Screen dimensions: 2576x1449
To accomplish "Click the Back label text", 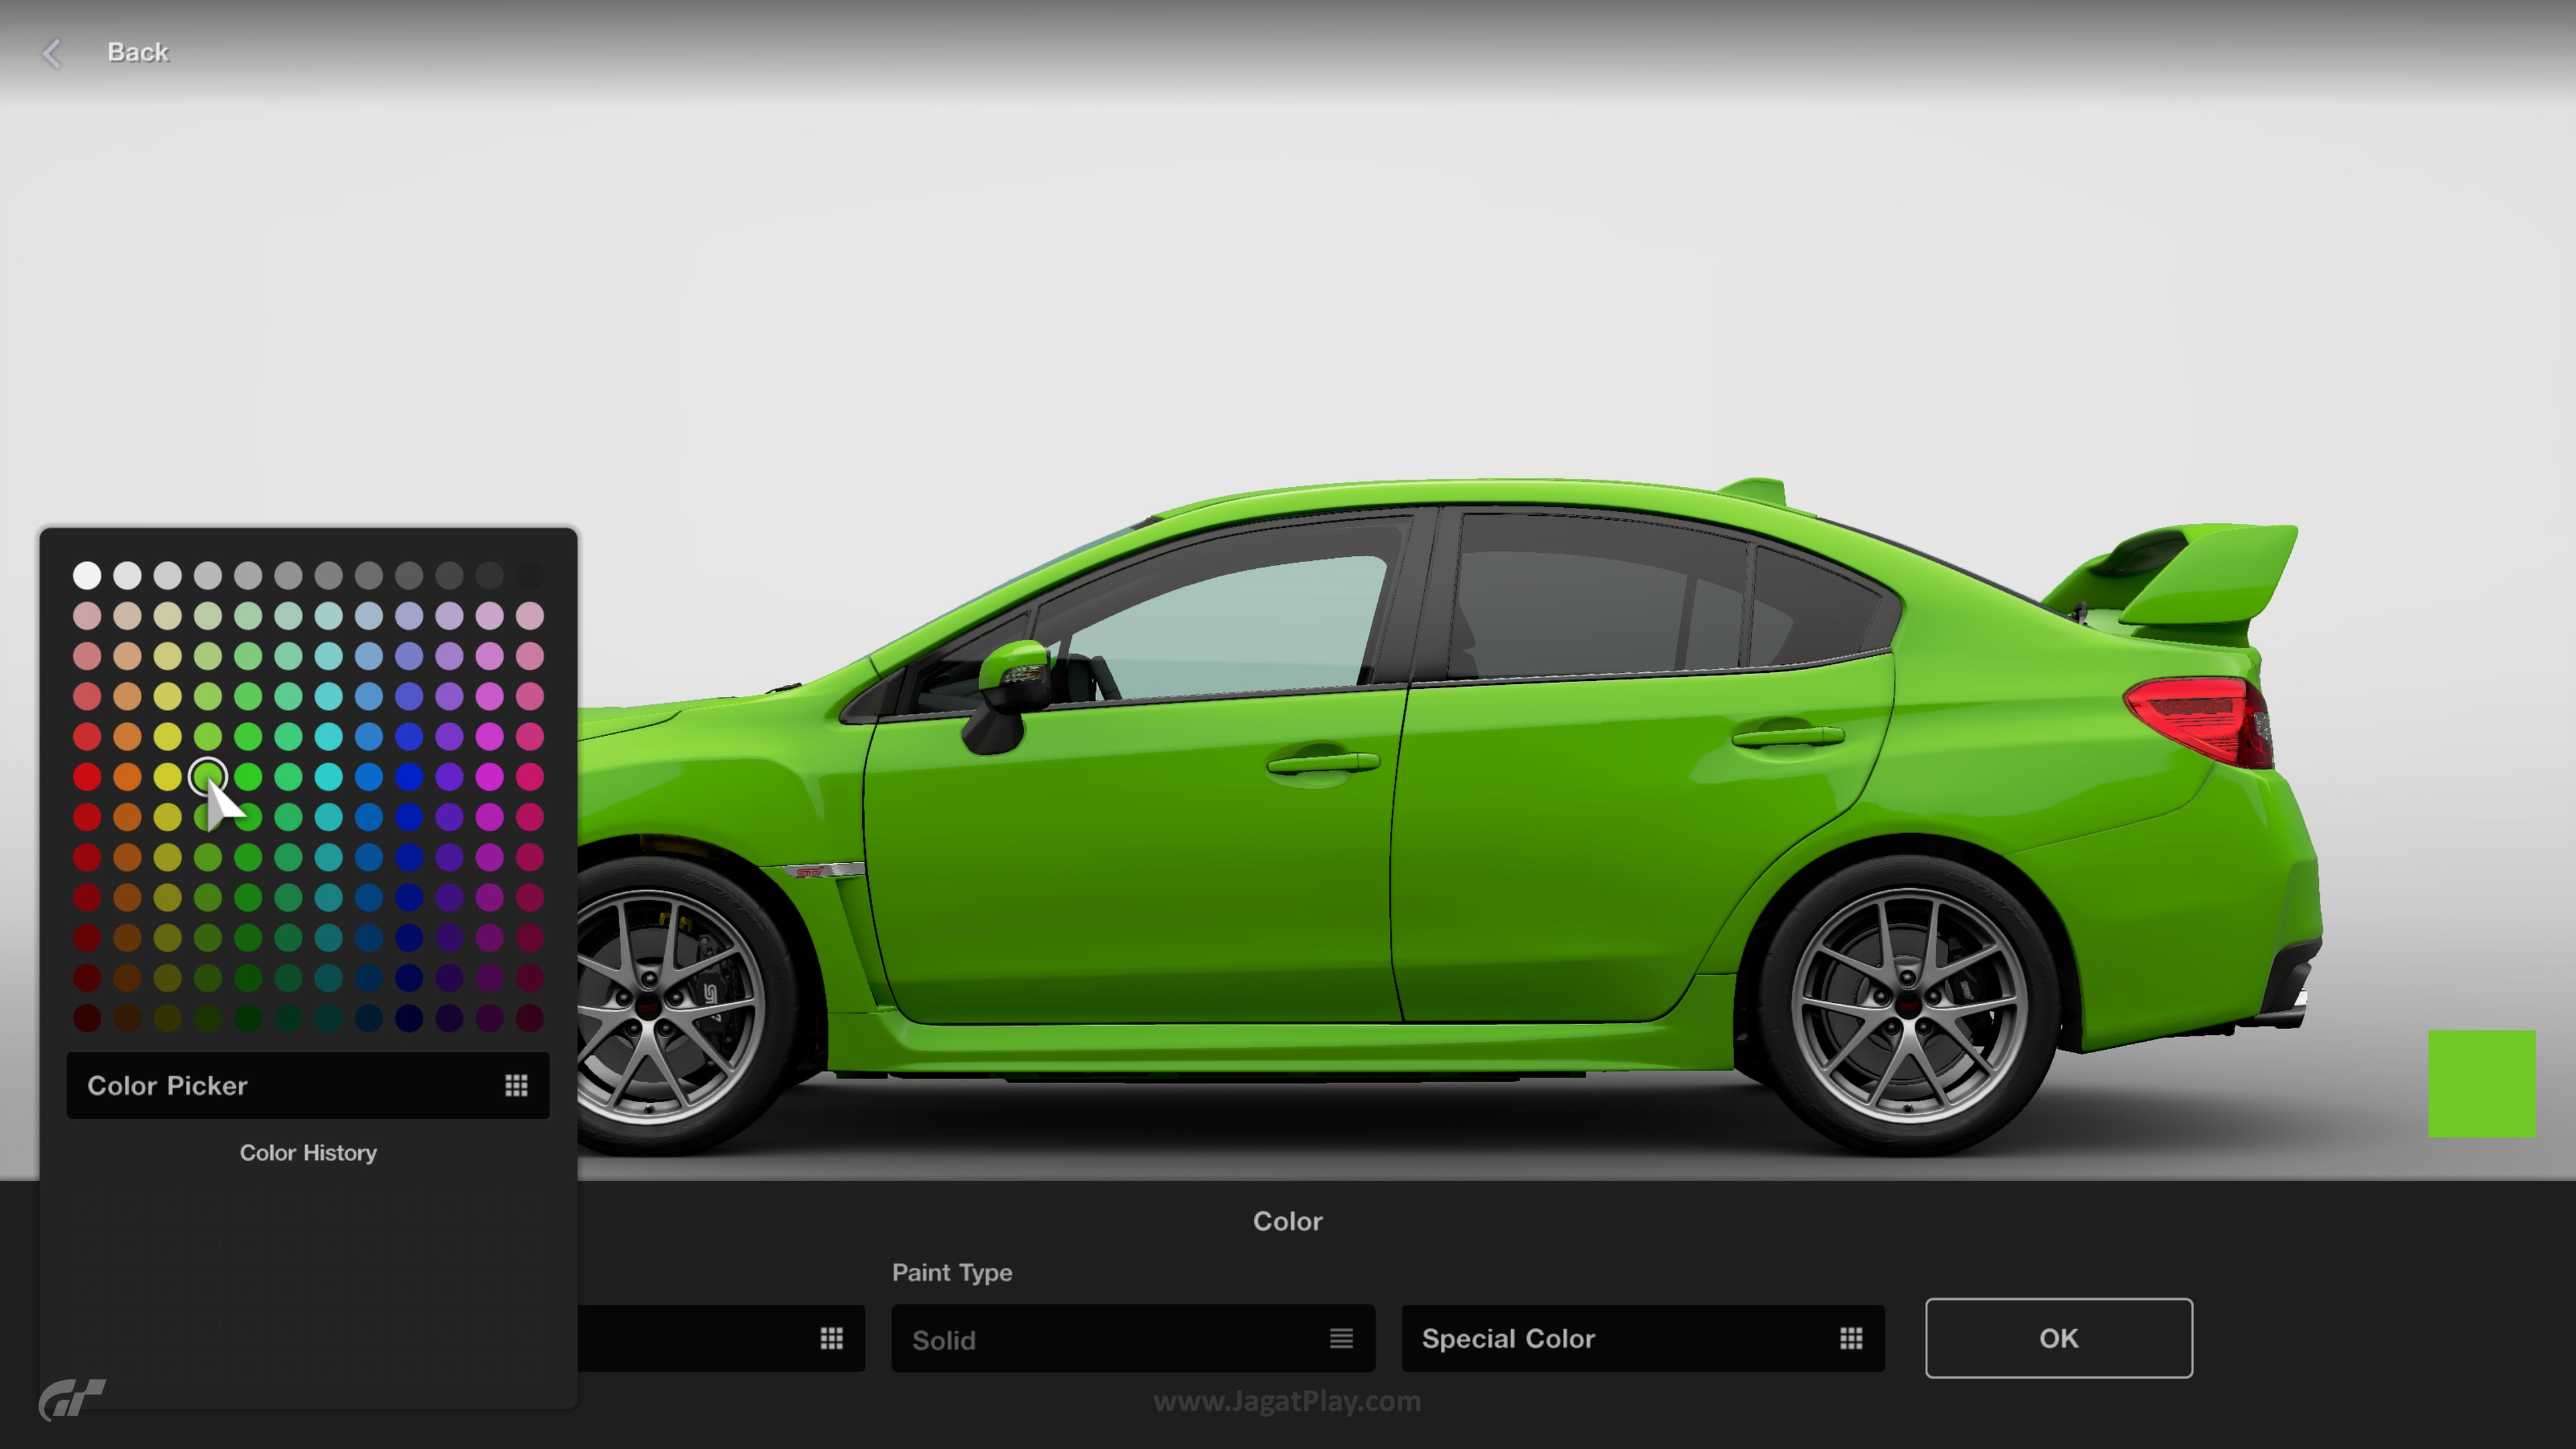I will coord(138,52).
